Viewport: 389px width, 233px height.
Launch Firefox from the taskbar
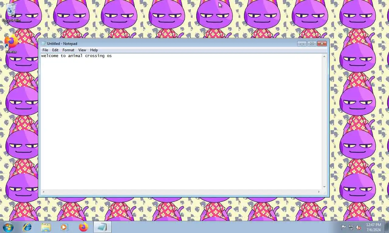[83, 227]
